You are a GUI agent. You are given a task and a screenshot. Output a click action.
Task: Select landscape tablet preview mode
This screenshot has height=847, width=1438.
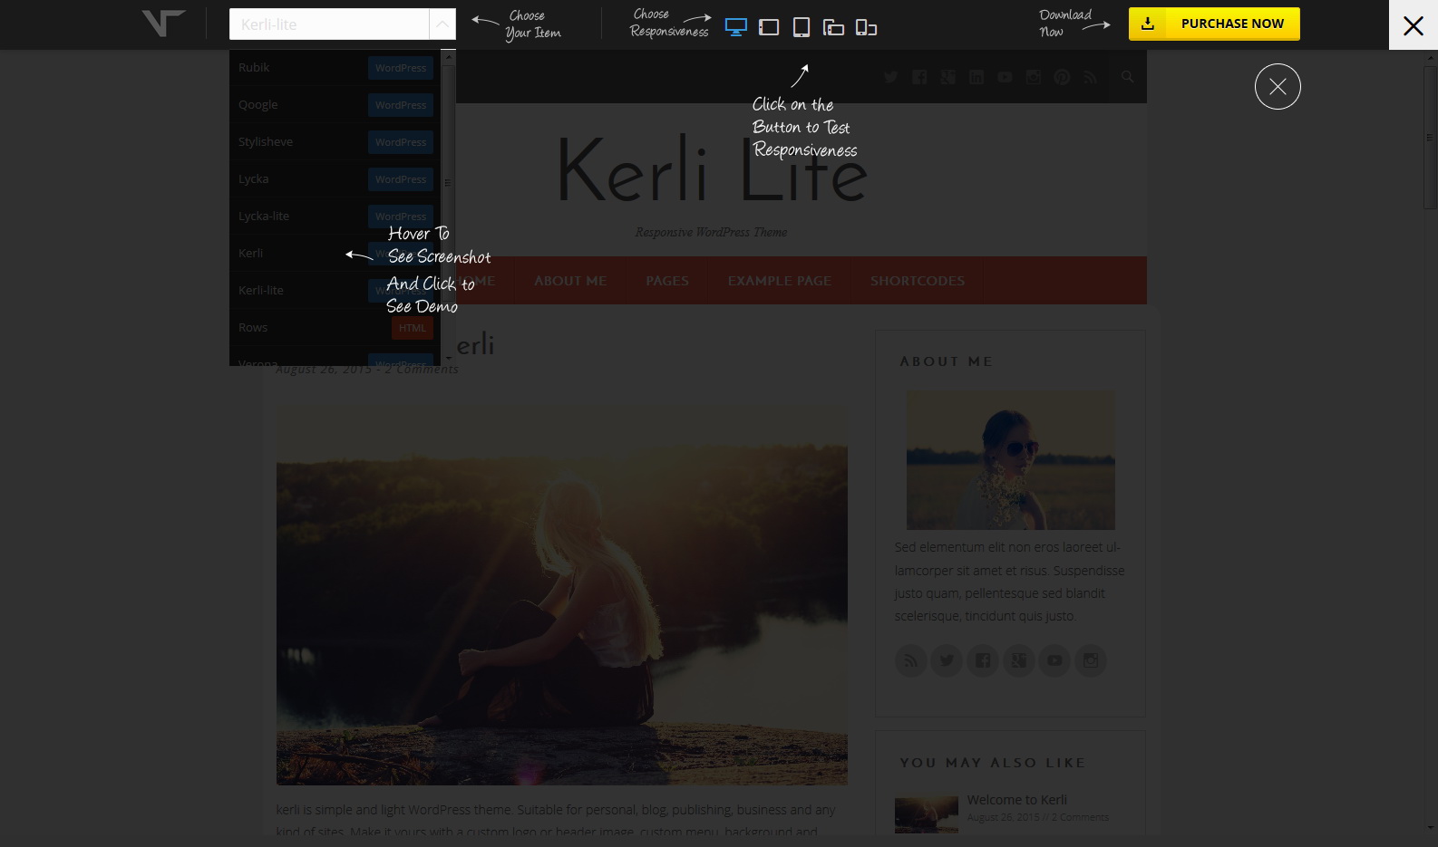click(769, 27)
